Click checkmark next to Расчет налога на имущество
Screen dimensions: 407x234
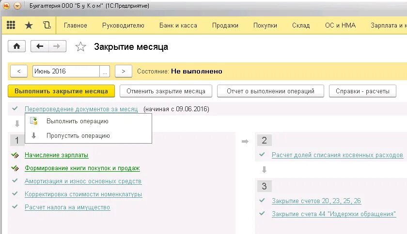pos(15,206)
